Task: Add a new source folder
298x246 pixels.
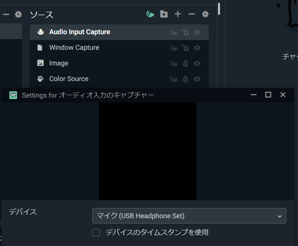Action: tap(164, 14)
